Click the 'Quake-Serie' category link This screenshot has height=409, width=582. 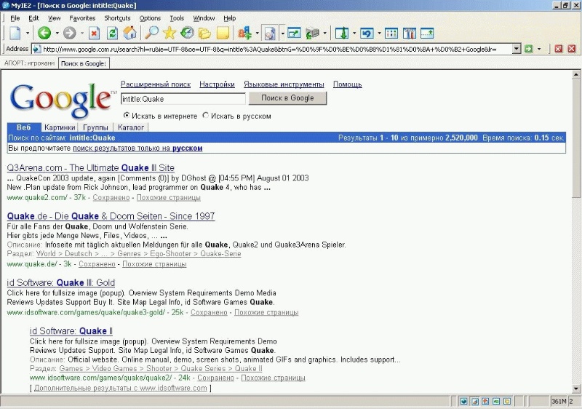(x=220, y=254)
